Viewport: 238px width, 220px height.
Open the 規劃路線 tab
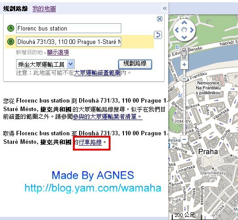[x=16, y=9]
